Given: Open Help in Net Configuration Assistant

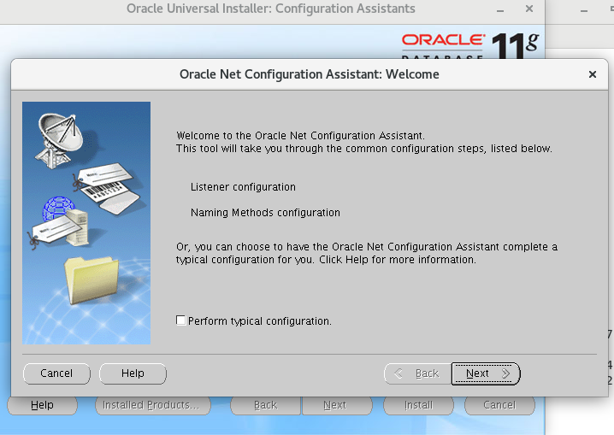Looking at the screenshot, I should (133, 373).
